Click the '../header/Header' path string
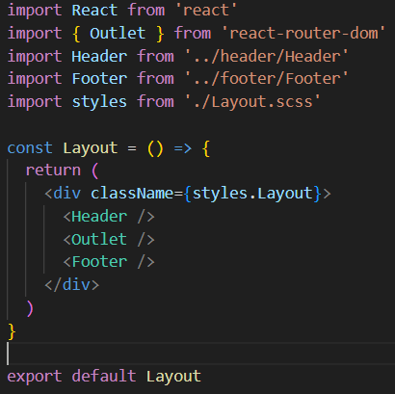Image resolution: width=395 pixels, height=394 pixels. click(x=267, y=56)
